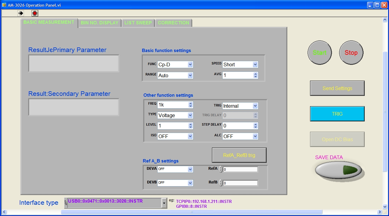Click the round red Stop button
The width and height of the screenshot is (389, 216).
coord(351,53)
